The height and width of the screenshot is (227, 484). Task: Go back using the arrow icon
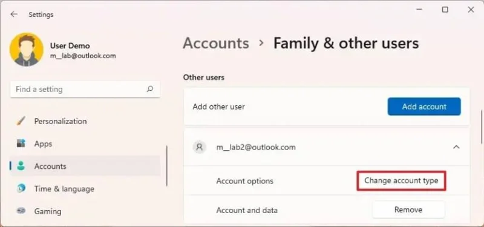[x=14, y=14]
